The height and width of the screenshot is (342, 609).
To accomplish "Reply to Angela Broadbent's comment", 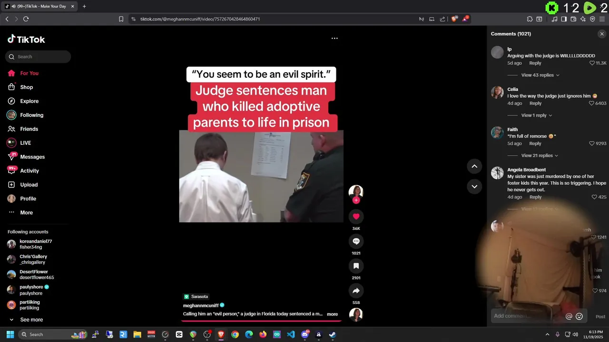I will click(x=535, y=197).
